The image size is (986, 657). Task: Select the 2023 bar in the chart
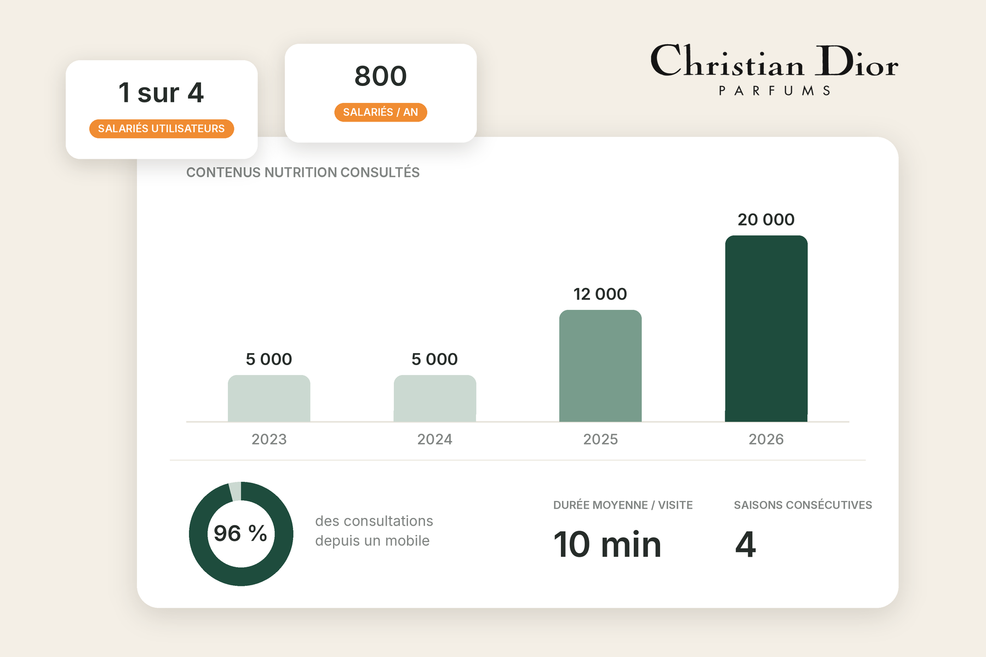[x=269, y=398]
